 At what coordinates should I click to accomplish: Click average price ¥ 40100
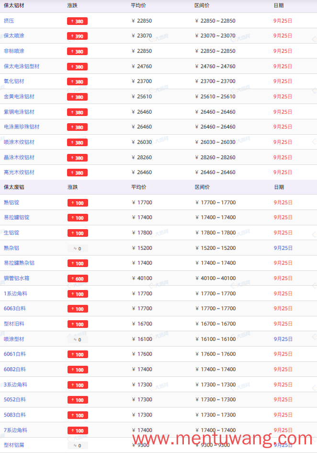click(142, 278)
